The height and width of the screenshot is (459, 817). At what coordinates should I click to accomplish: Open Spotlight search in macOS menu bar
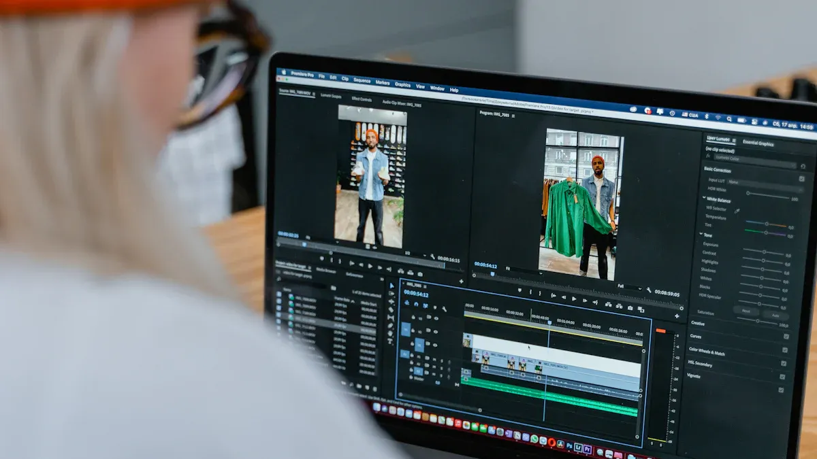pyautogui.click(x=729, y=119)
